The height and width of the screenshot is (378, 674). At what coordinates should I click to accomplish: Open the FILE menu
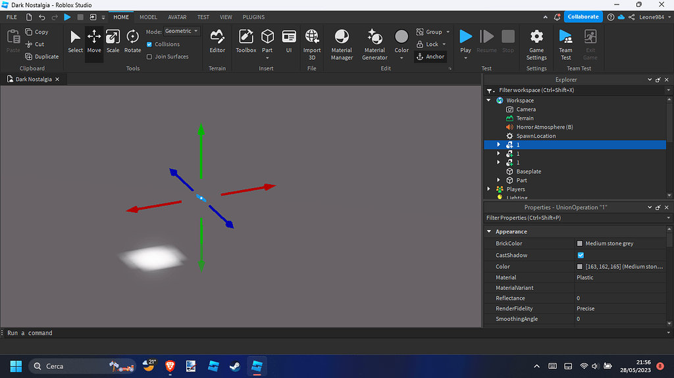coord(12,17)
